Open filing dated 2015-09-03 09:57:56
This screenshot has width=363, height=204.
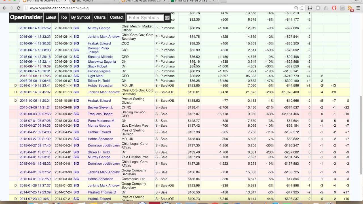(x=35, y=114)
